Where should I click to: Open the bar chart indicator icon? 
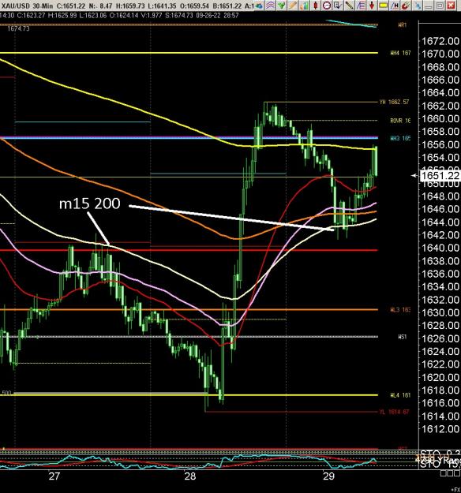tap(304, 6)
